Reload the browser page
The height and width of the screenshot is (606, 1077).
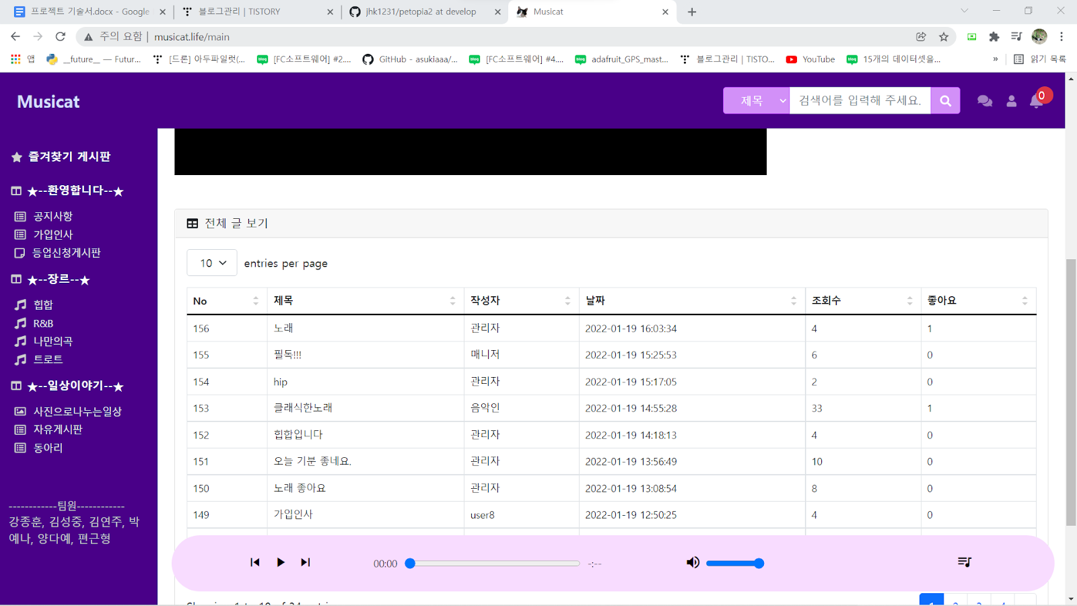click(61, 36)
